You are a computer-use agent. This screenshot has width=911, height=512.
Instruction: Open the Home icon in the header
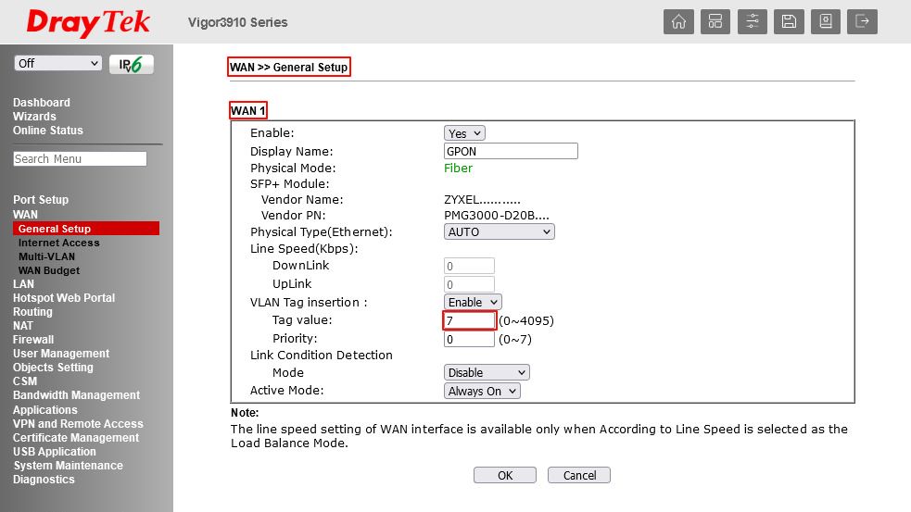coord(678,22)
